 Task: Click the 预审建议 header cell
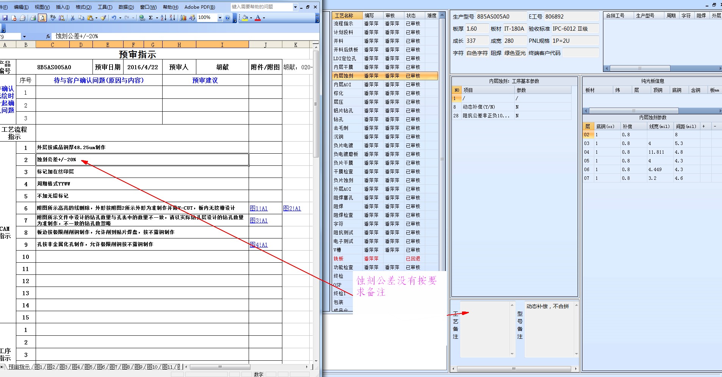[x=205, y=80]
